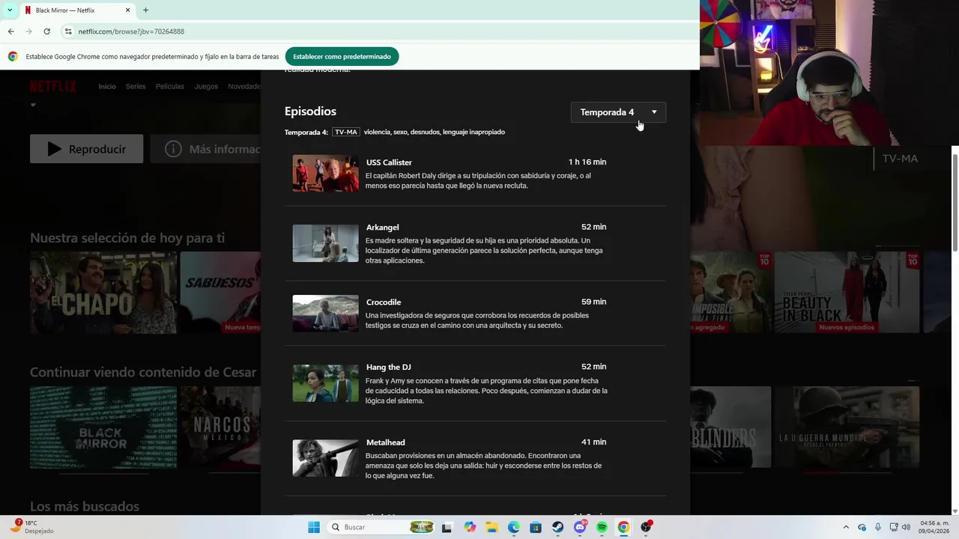Click the Metalhead 41 min duration
The width and height of the screenshot is (959, 539).
[593, 442]
